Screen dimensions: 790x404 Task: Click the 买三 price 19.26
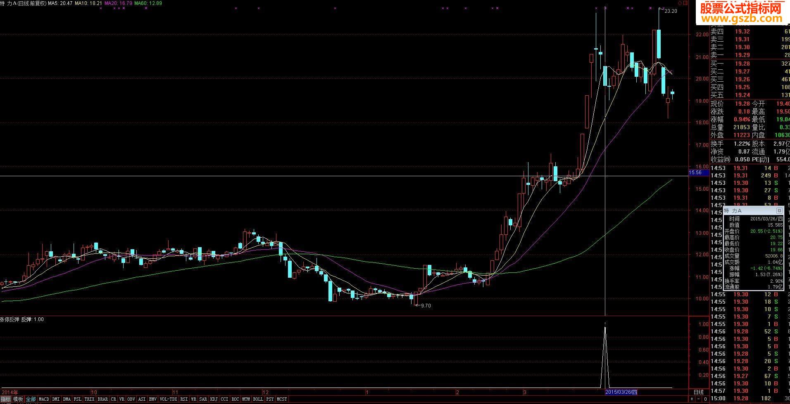pyautogui.click(x=742, y=79)
